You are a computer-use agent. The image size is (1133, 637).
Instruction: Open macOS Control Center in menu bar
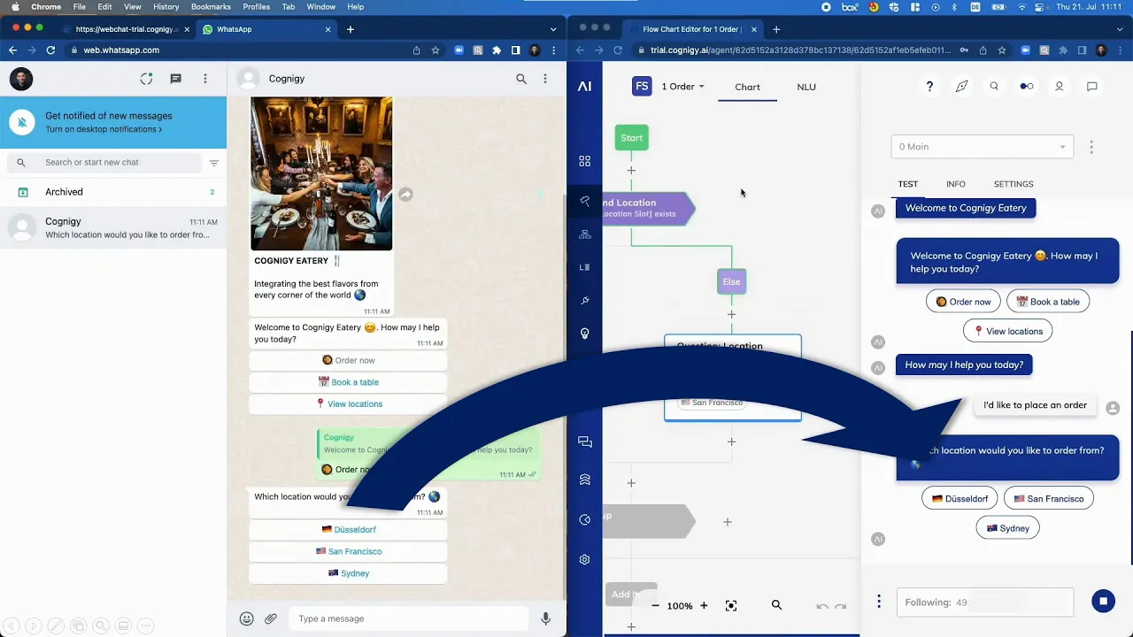click(x=1040, y=7)
